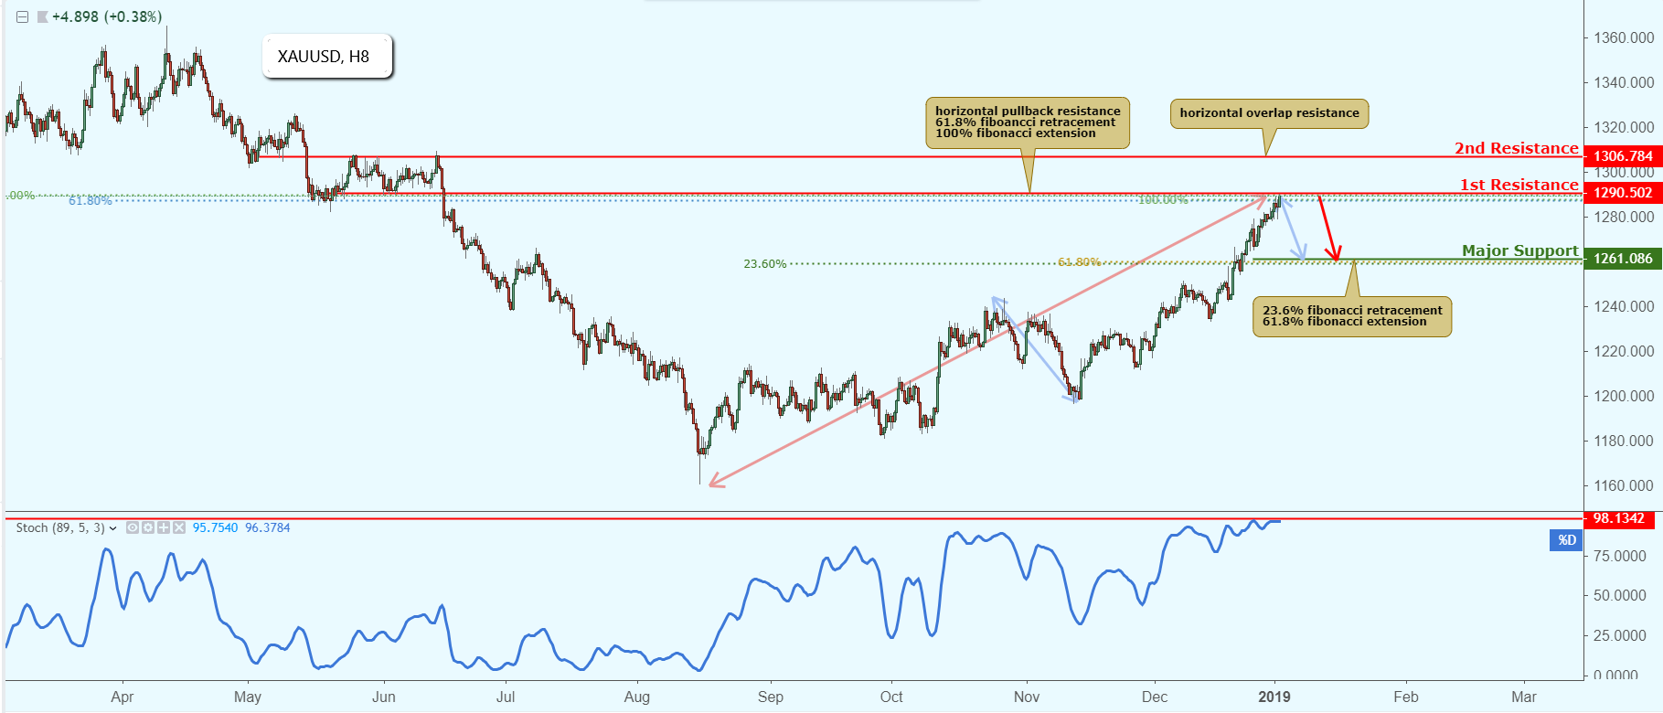This screenshot has height=713, width=1663.
Task: Click the 2019 date on time axis
Action: [x=1274, y=697]
